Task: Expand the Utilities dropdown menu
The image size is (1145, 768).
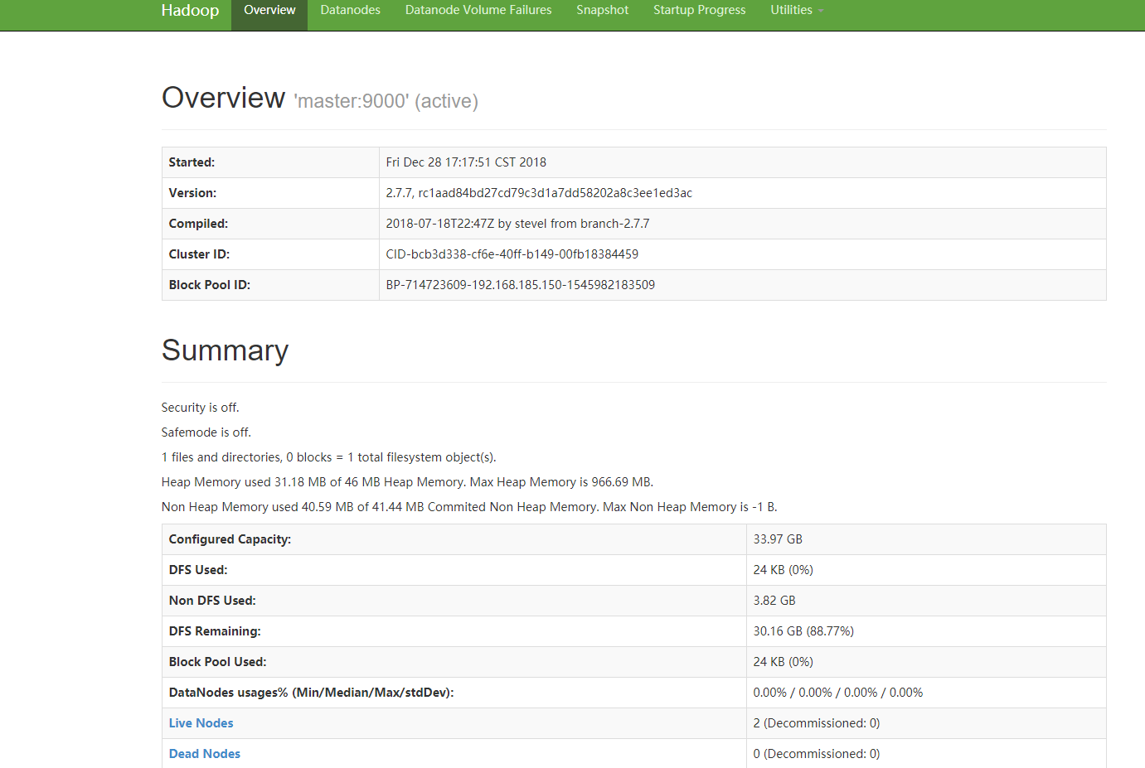Action: (x=797, y=11)
